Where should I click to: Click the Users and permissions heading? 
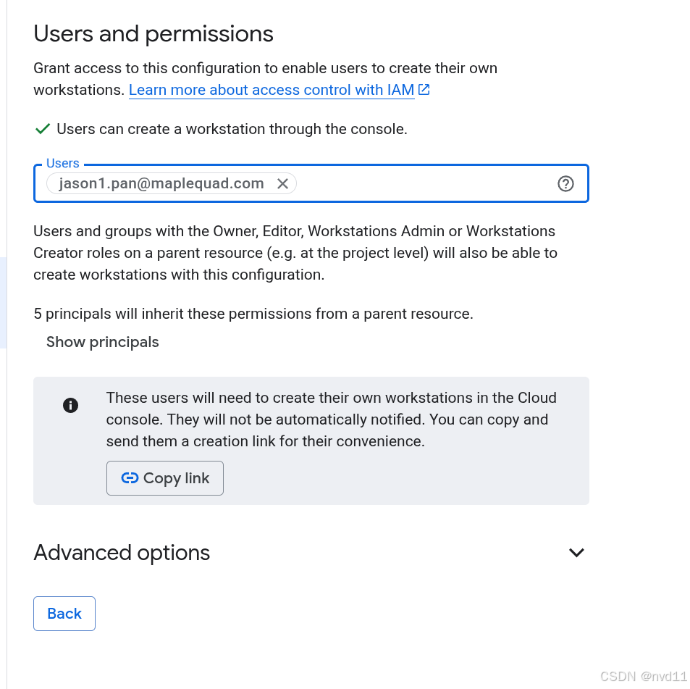(153, 34)
